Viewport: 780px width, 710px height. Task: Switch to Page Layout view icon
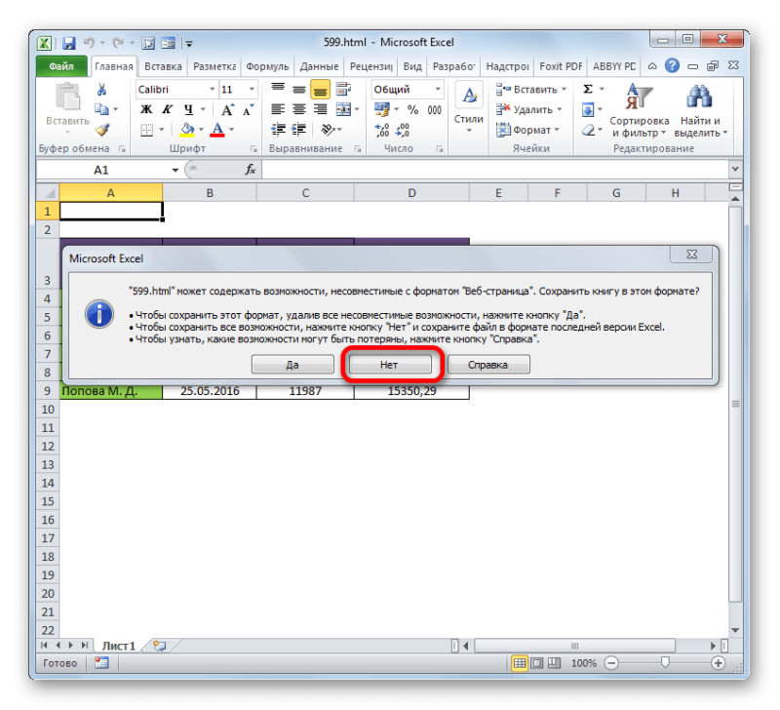(537, 663)
